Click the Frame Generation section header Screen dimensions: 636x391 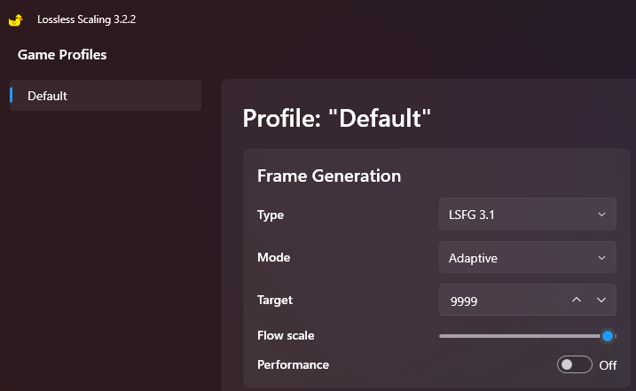[x=329, y=176]
